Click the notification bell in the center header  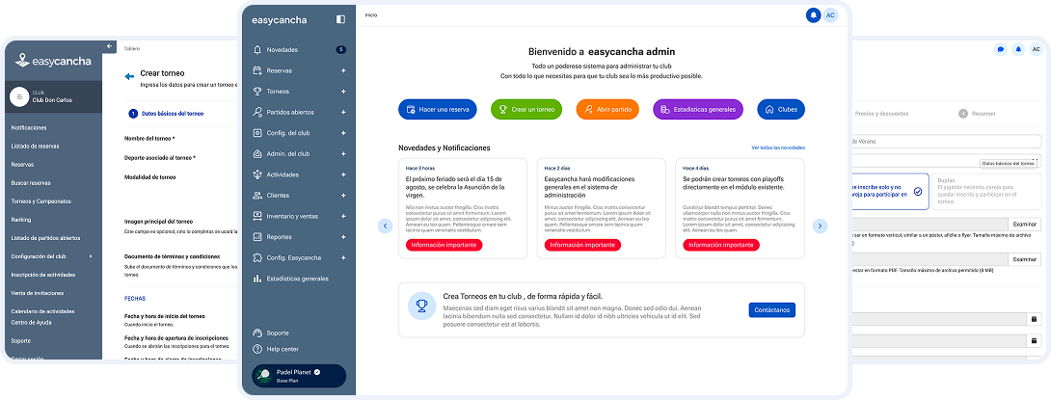[x=814, y=15]
